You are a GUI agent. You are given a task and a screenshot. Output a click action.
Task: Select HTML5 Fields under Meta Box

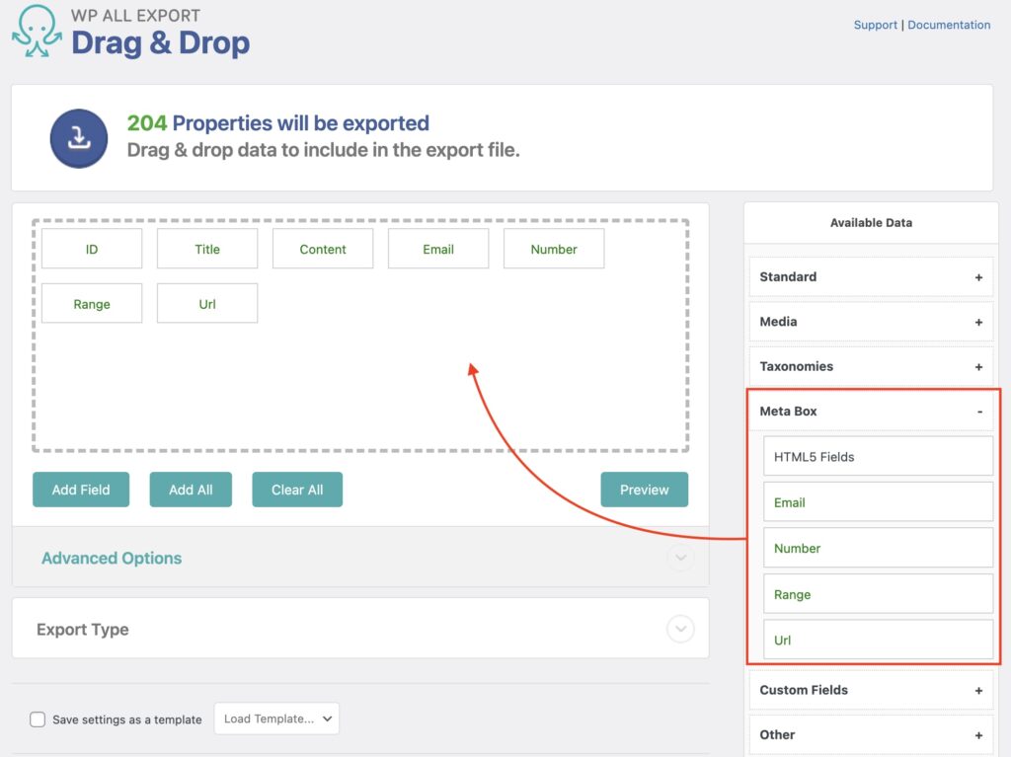click(x=877, y=456)
